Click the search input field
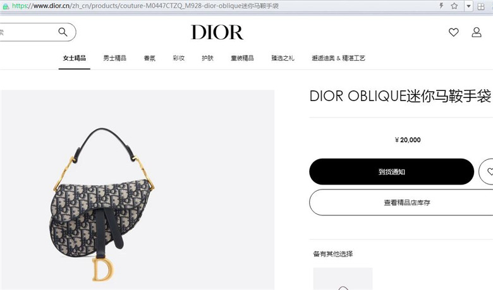The image size is (493, 290). 28,32
